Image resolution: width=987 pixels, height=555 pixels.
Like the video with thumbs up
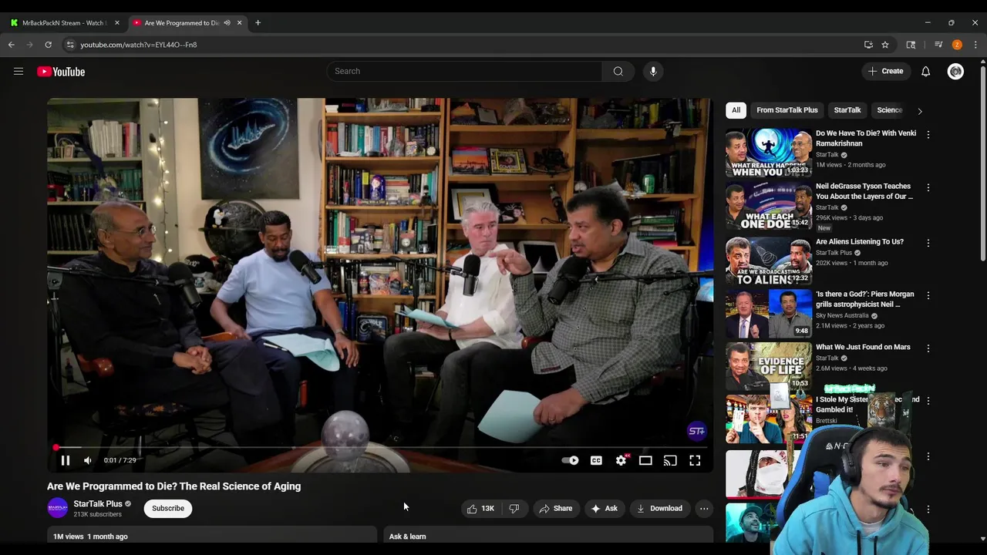coord(480,508)
